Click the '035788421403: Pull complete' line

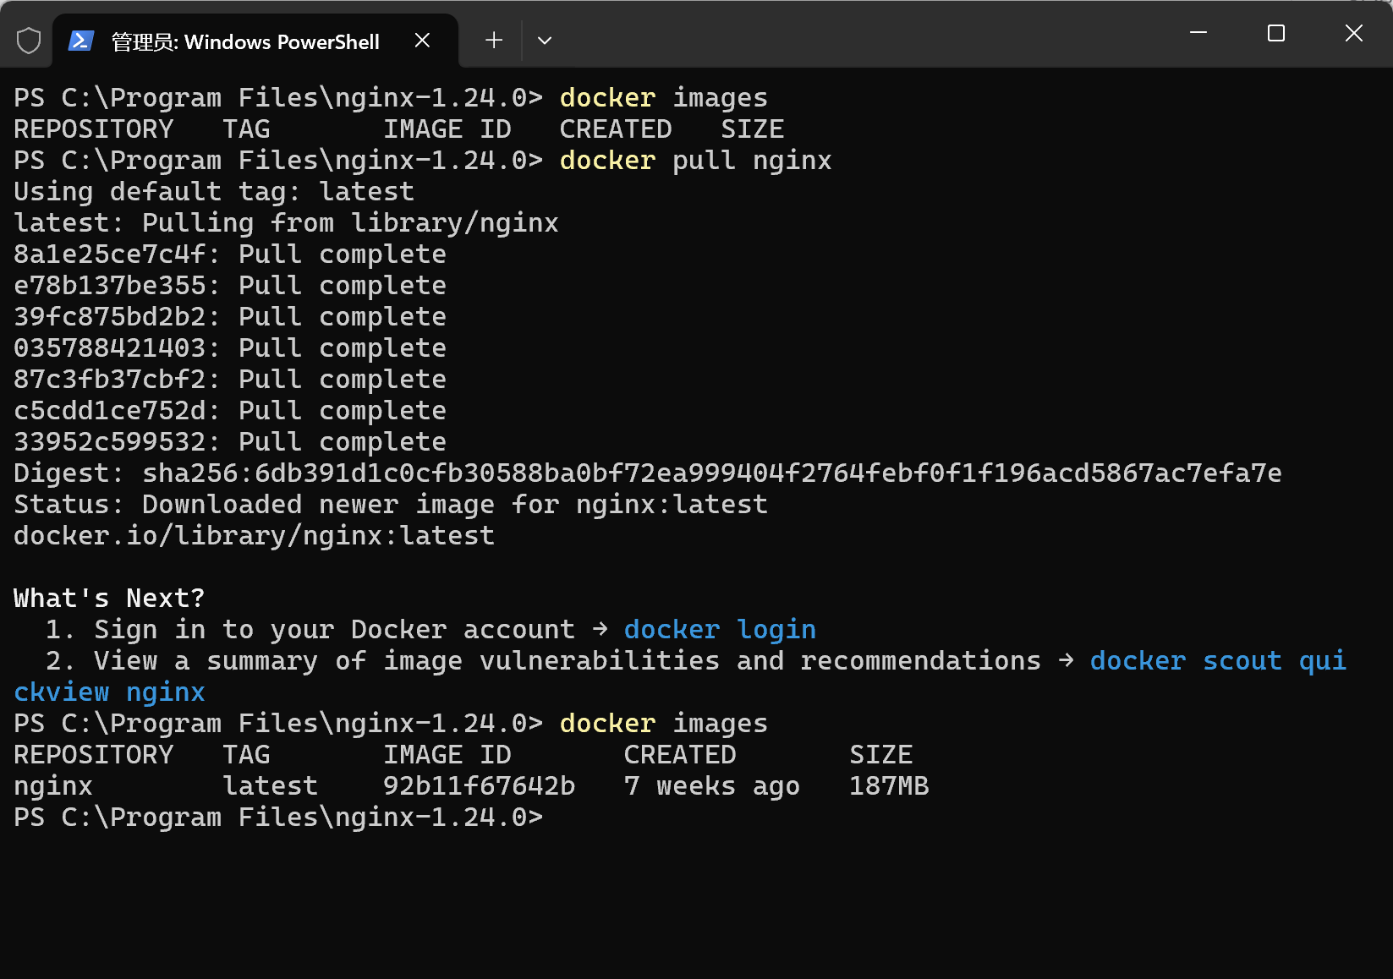click(x=230, y=348)
